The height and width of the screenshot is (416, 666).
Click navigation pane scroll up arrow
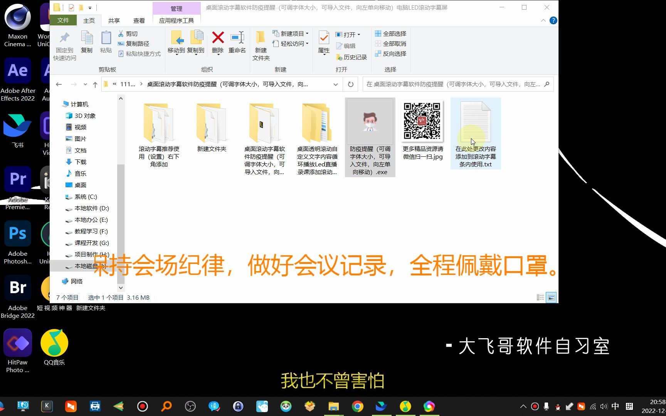coord(121,99)
